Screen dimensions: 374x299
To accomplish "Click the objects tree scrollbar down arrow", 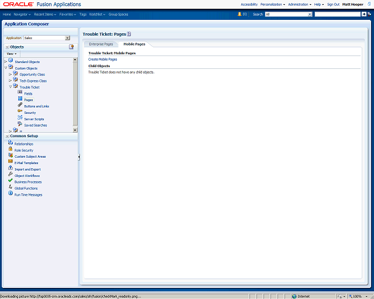I will (x=75, y=130).
